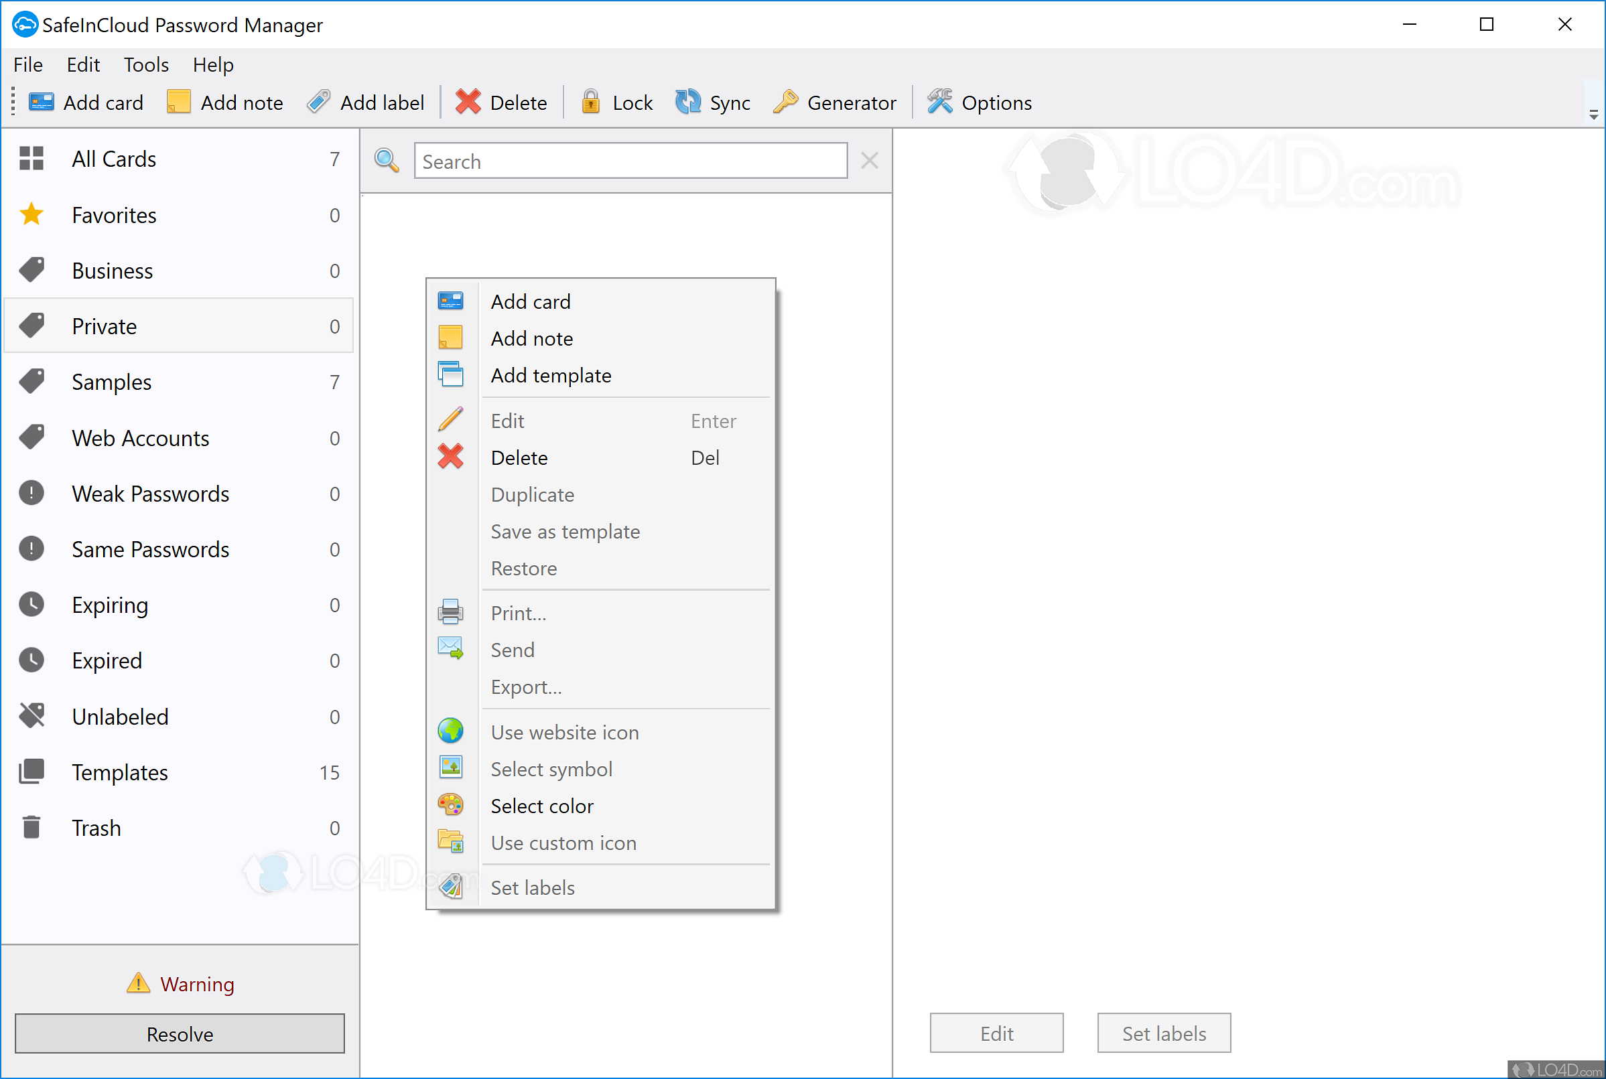This screenshot has width=1606, height=1079.
Task: Open the password Generator key icon
Action: click(785, 102)
